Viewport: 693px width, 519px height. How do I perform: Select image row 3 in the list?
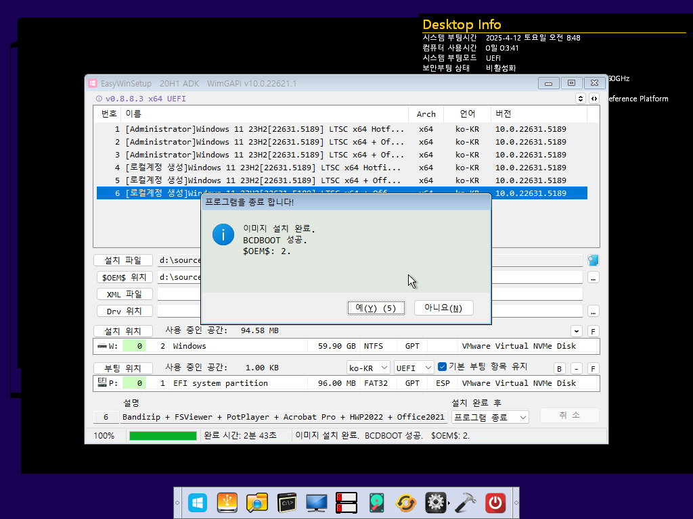pos(342,155)
